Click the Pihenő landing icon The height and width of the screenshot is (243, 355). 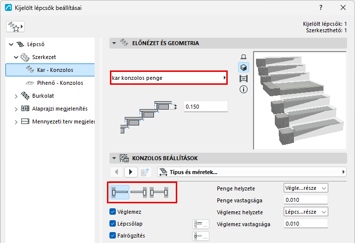point(30,83)
